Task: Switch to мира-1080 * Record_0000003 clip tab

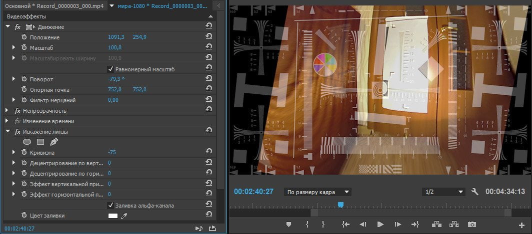Action: tap(162, 6)
